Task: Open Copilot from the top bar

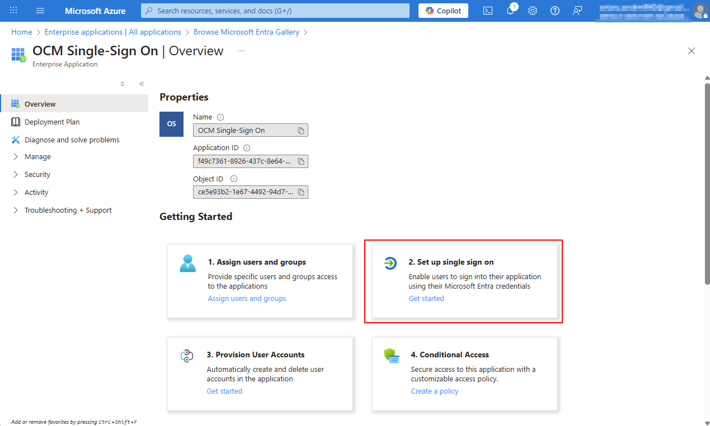Action: pyautogui.click(x=443, y=11)
